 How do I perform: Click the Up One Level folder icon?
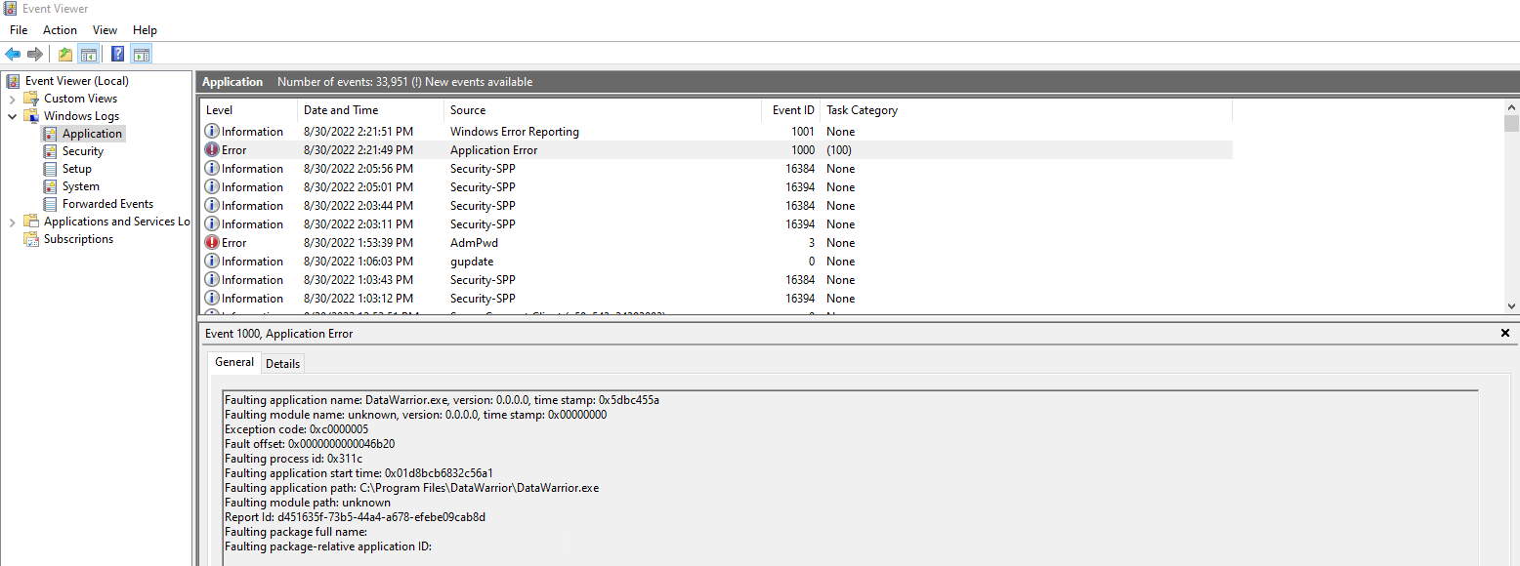[x=65, y=54]
